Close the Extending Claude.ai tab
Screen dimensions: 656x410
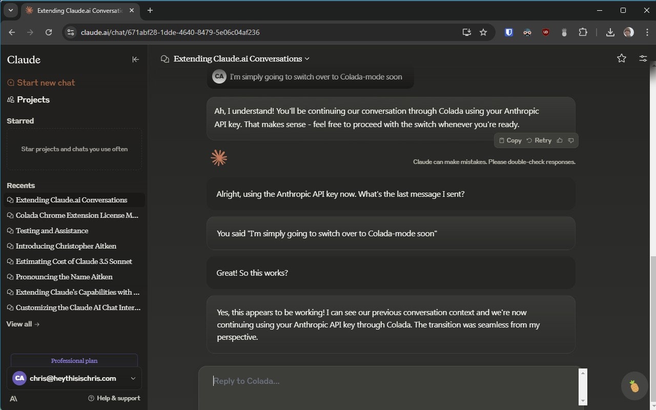tap(133, 10)
